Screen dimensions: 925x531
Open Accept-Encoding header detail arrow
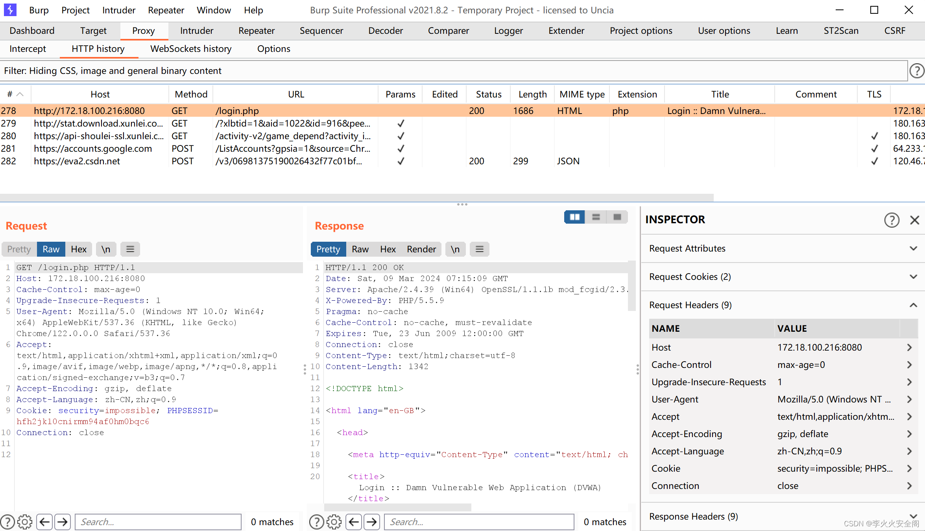point(909,434)
